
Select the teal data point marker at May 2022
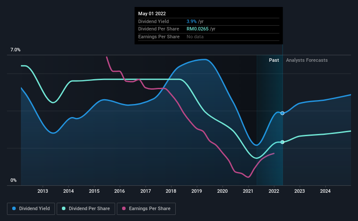pyautogui.click(x=283, y=142)
